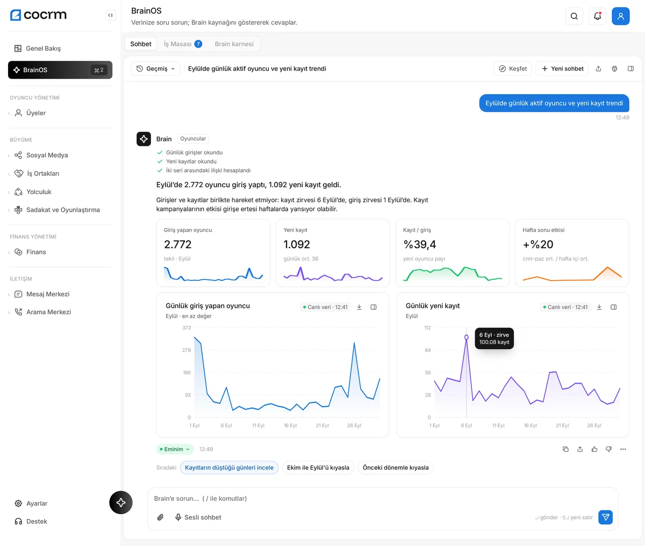
Task: Focus the Brain'e sorun message input
Action: point(383,499)
